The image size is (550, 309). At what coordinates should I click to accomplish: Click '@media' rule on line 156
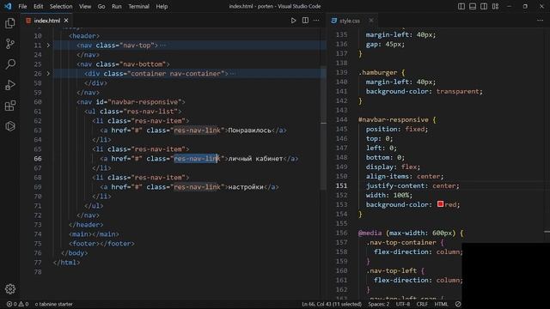click(x=370, y=233)
